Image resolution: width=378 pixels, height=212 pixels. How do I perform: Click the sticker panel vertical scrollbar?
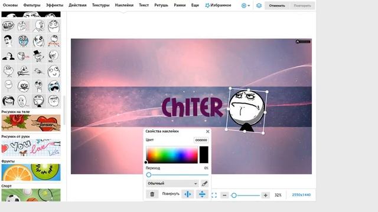[64, 110]
